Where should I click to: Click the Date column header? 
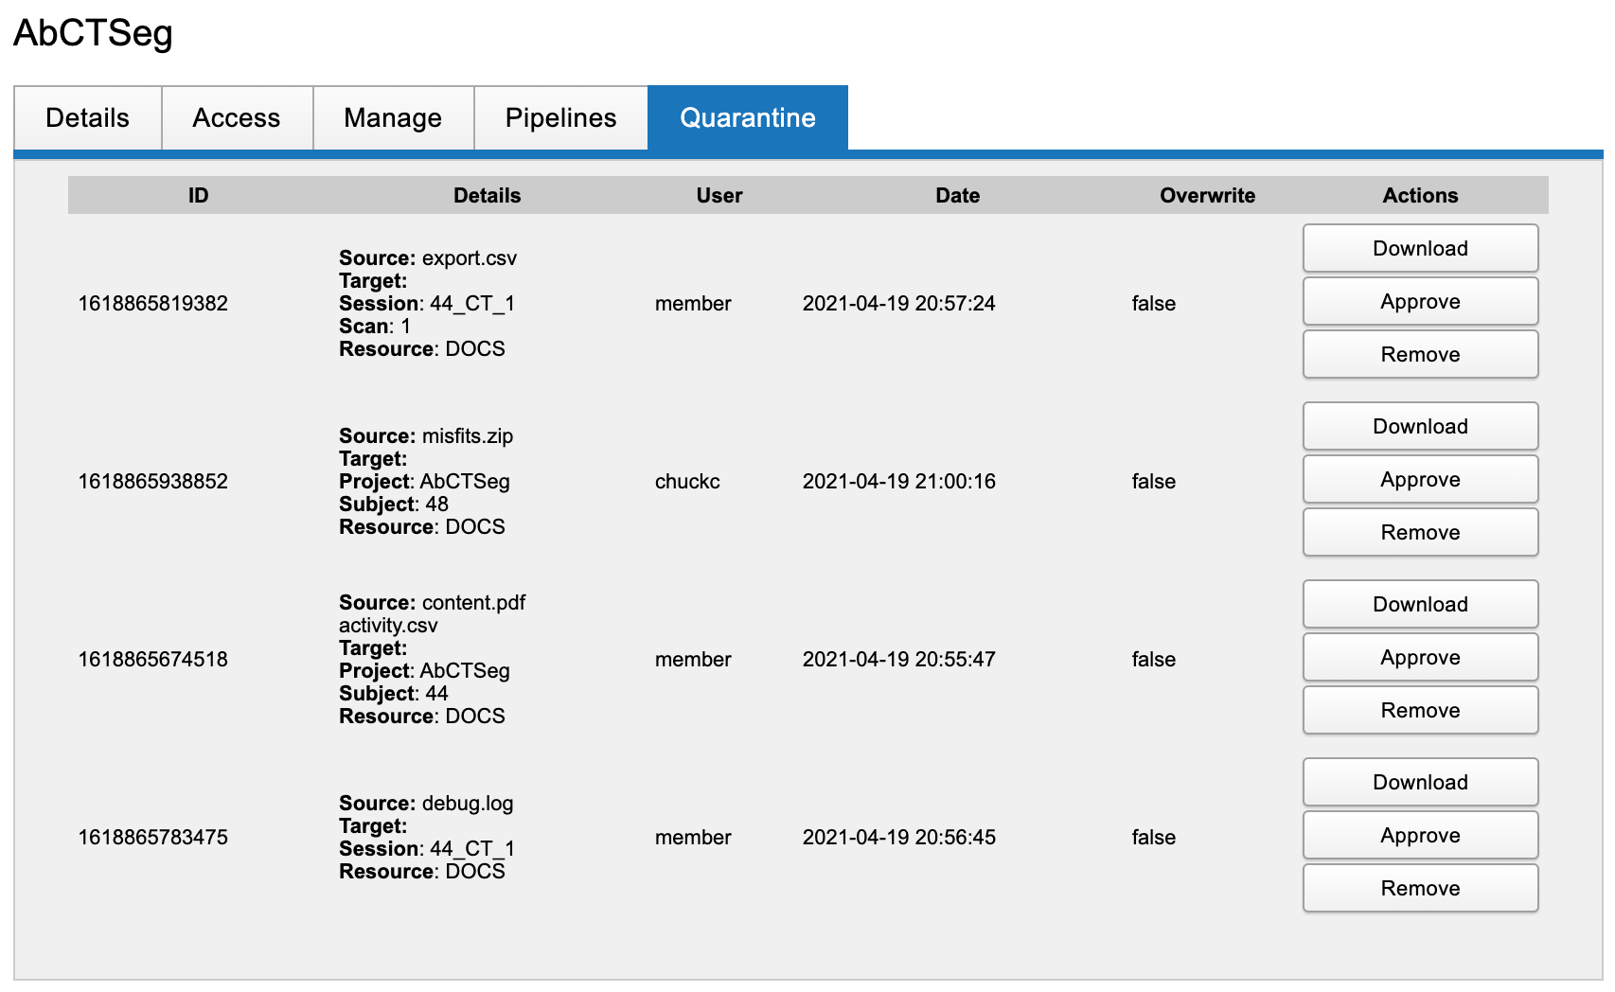pos(957,196)
